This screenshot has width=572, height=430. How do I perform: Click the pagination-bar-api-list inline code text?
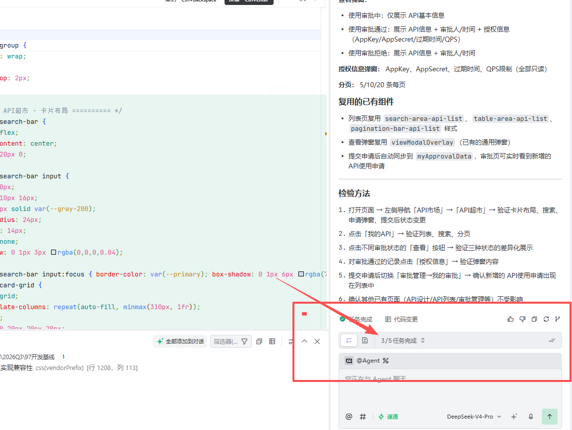click(395, 128)
